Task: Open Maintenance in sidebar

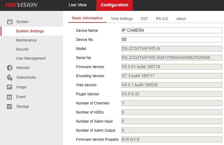Action: [x=26, y=40]
